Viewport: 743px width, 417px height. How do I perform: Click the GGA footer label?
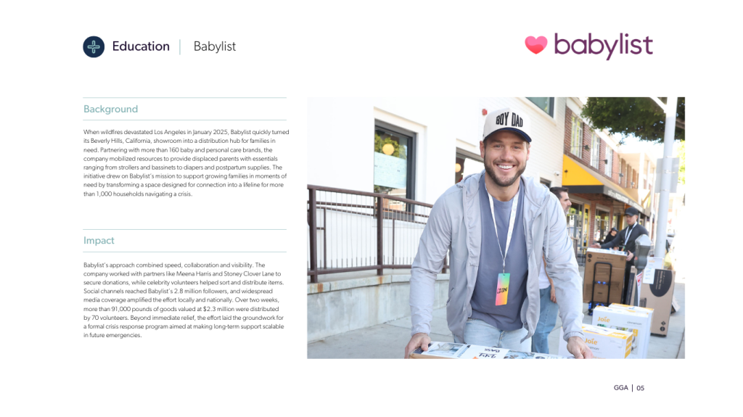[x=621, y=387]
